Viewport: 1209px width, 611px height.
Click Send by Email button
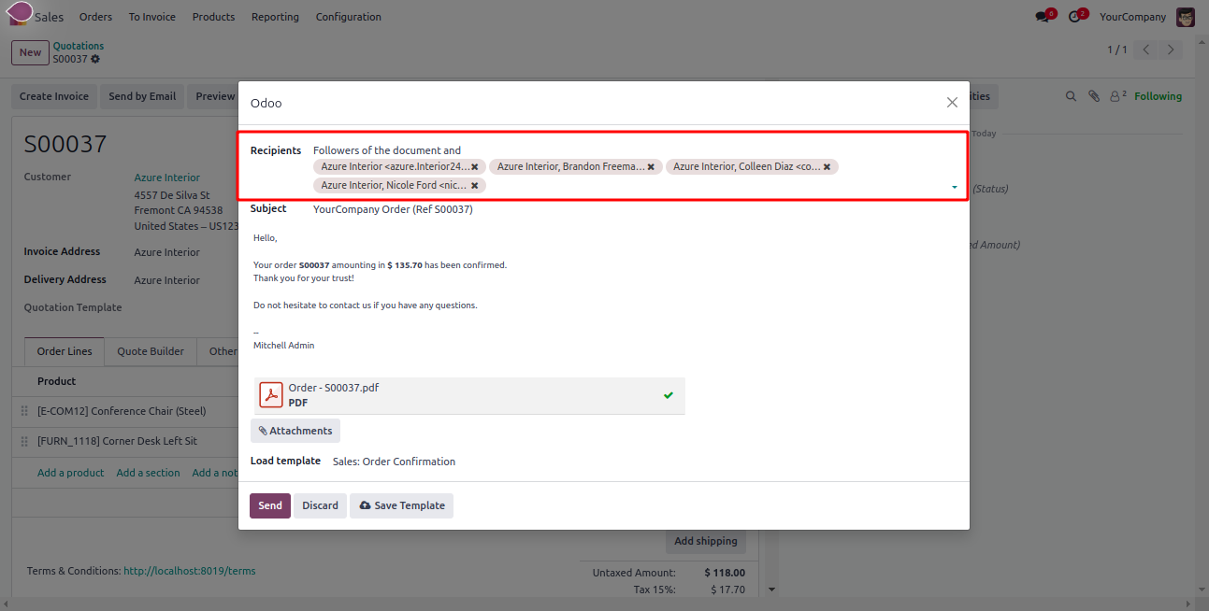(142, 96)
